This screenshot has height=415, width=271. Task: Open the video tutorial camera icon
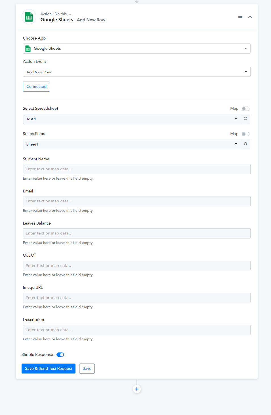pos(240,17)
